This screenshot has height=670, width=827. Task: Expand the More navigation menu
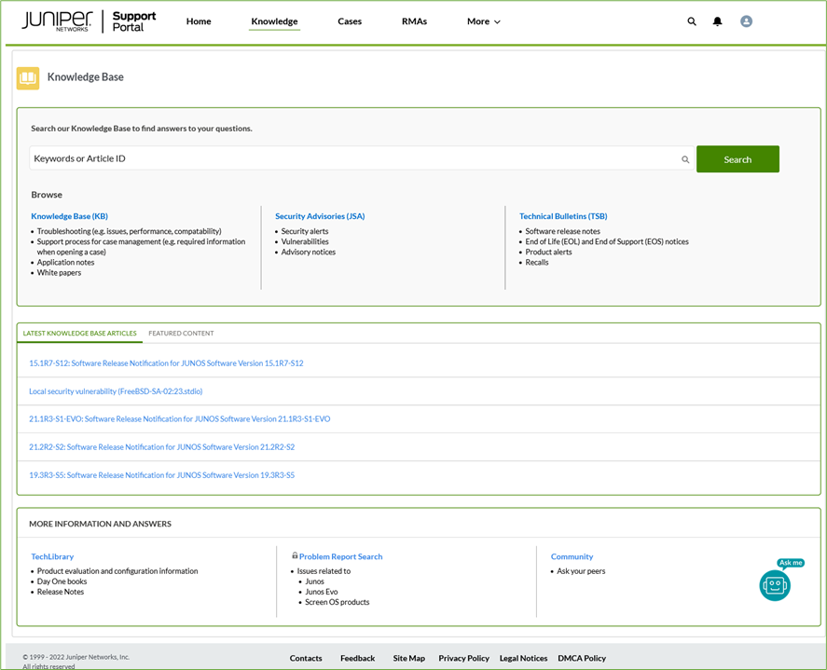[483, 21]
